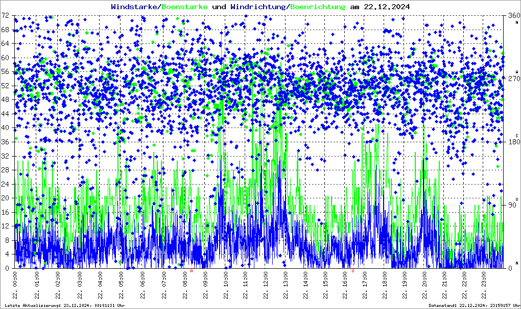Click the '02:00' time axis label
The width and height of the screenshot is (521, 309).
coord(58,278)
